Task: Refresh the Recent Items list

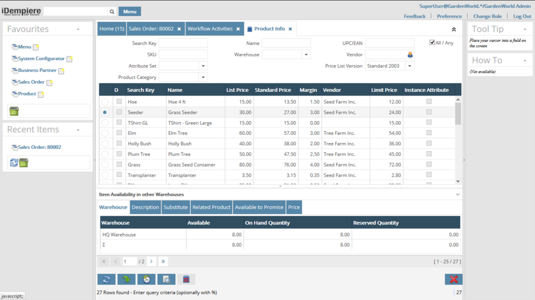Action: tap(14, 163)
